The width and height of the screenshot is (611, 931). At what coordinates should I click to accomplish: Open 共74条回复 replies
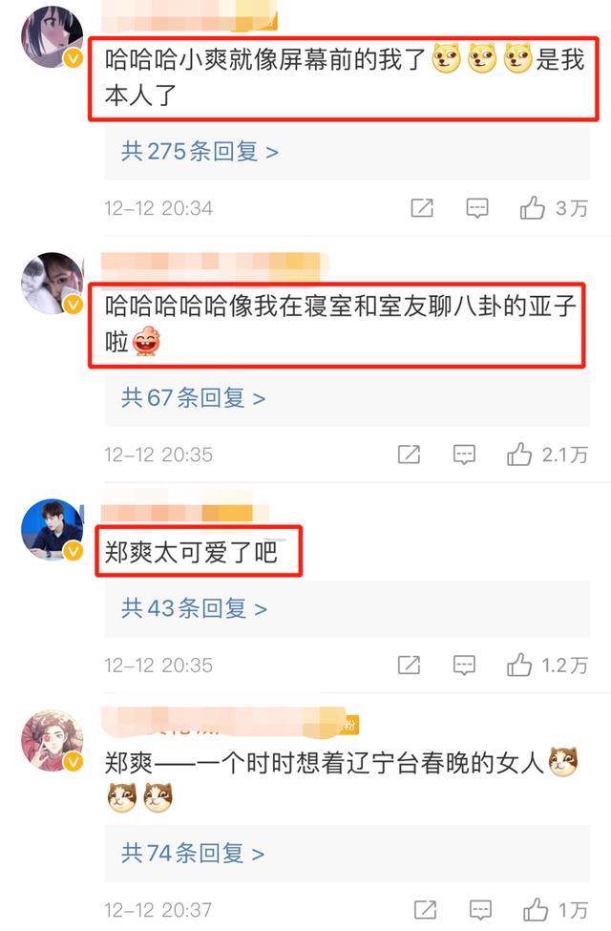click(193, 854)
